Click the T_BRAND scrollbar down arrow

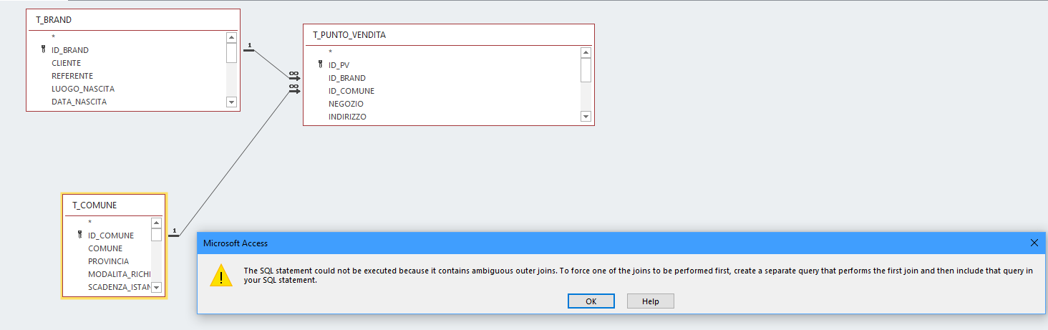(231, 102)
